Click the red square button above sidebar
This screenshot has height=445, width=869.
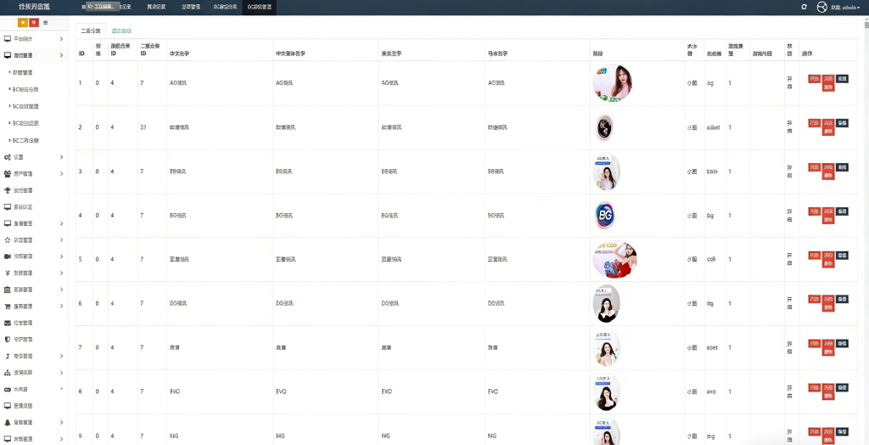(33, 22)
